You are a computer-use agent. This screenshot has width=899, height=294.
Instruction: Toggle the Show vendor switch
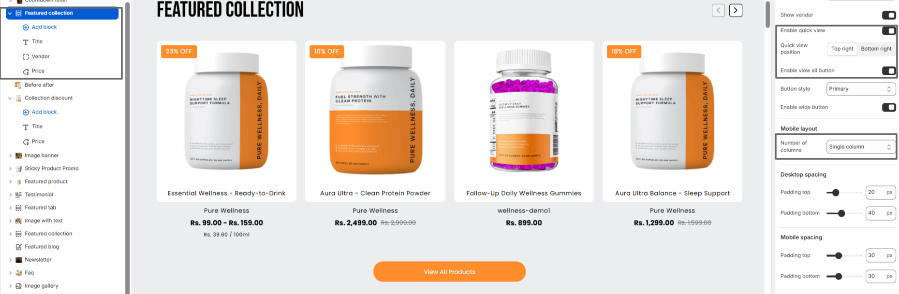coord(889,15)
